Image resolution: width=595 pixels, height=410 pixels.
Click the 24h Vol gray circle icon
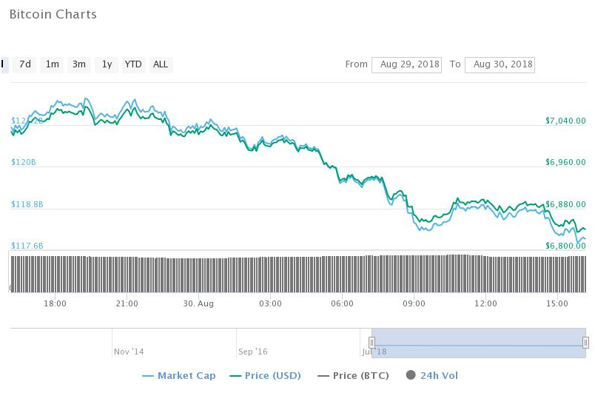click(411, 376)
